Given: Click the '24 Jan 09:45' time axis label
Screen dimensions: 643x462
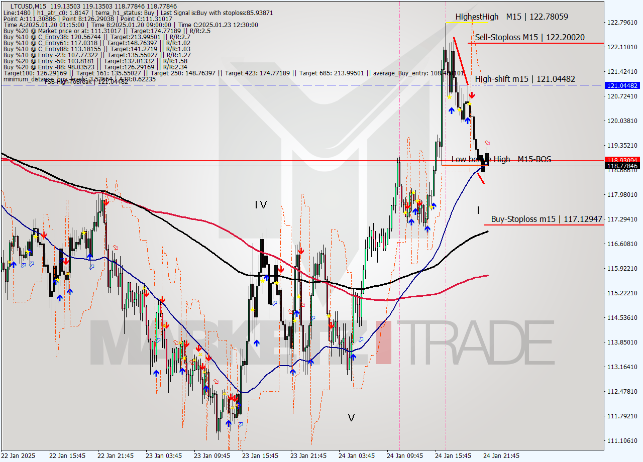Looking at the screenshot, I should (405, 455).
